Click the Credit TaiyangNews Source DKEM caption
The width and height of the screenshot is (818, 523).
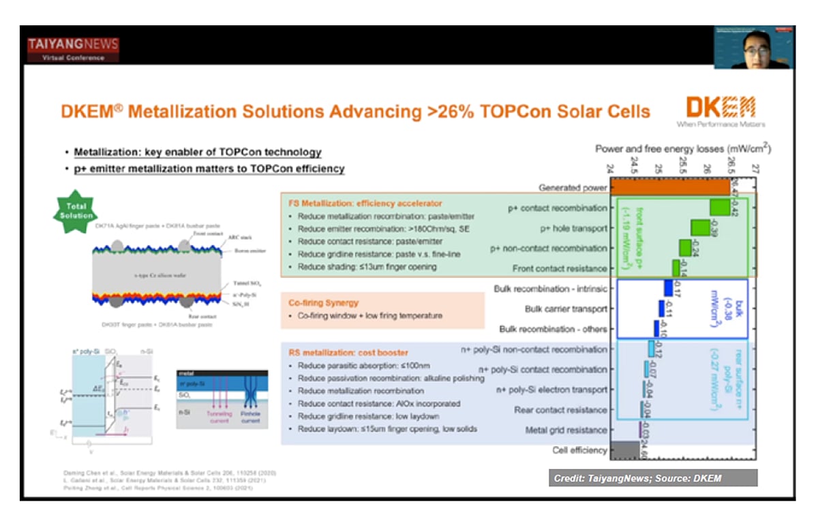[x=653, y=478]
